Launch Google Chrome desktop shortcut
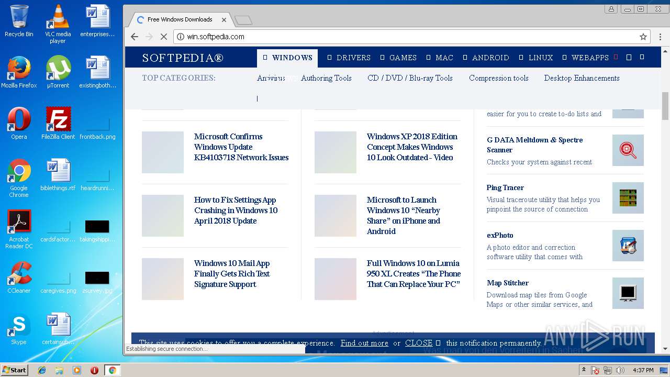670x377 pixels. click(19, 178)
